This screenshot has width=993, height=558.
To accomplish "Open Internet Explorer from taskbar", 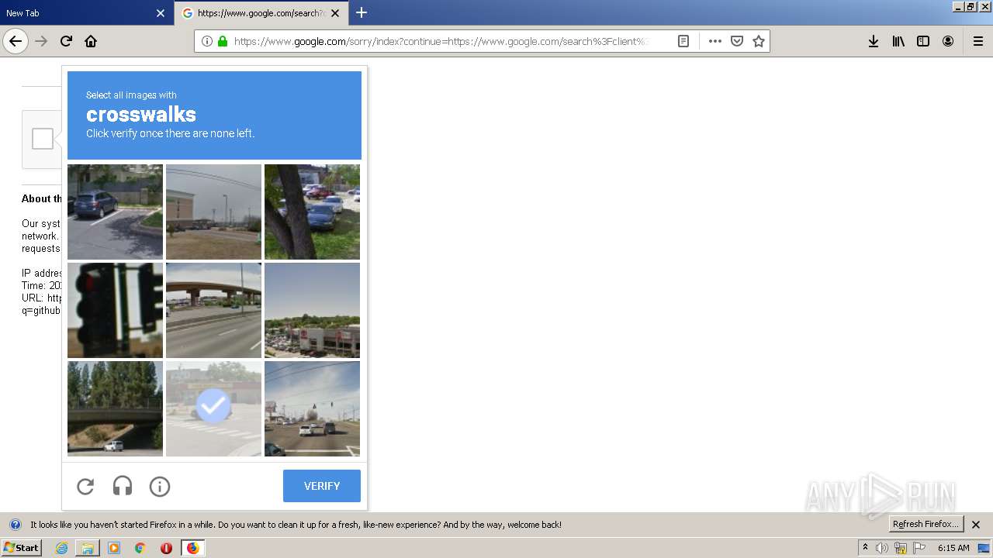I will pos(62,548).
